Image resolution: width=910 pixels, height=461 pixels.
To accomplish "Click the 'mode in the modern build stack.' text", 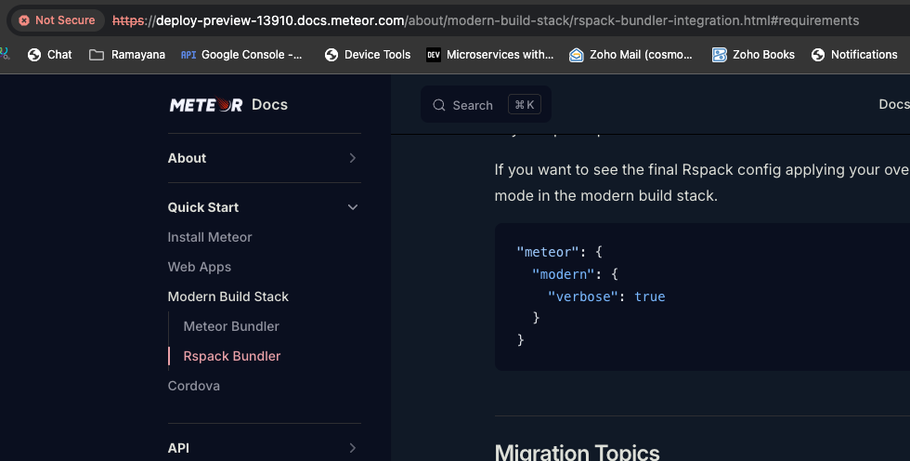I will coord(605,196).
